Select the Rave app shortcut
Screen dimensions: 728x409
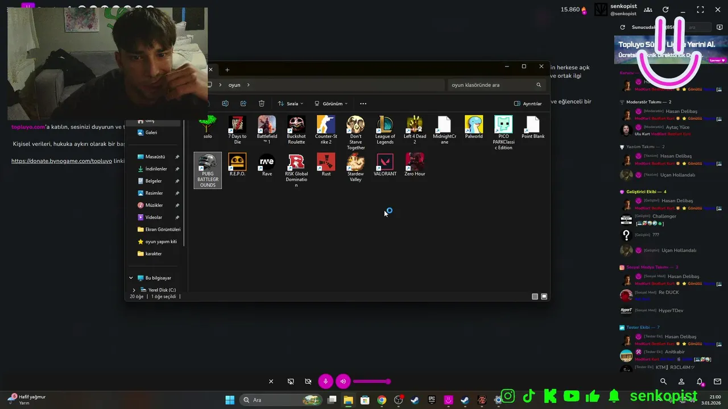tap(267, 165)
